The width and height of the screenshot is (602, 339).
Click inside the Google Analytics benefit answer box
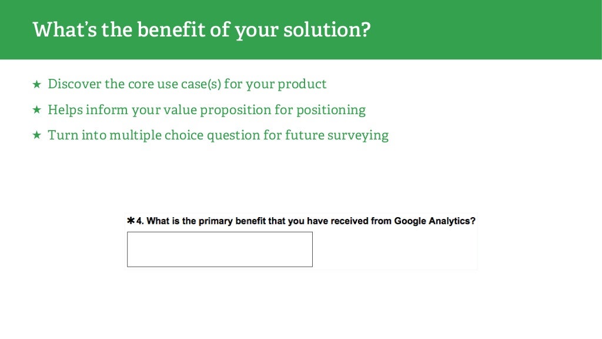[220, 249]
